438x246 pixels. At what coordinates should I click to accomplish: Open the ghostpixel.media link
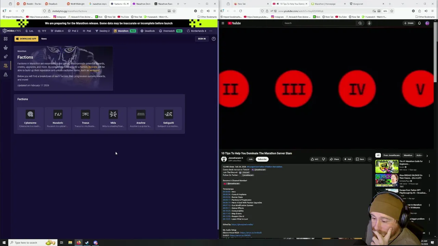click(x=242, y=224)
